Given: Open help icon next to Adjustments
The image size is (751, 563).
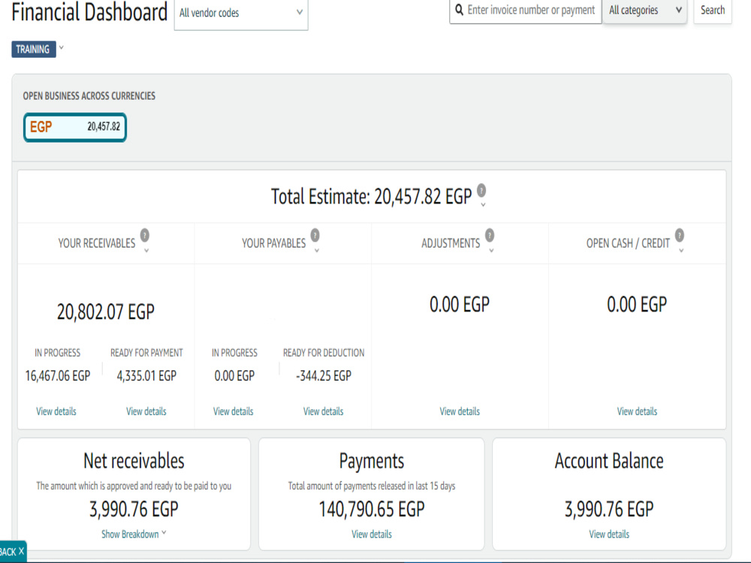Looking at the screenshot, I should tap(490, 235).
